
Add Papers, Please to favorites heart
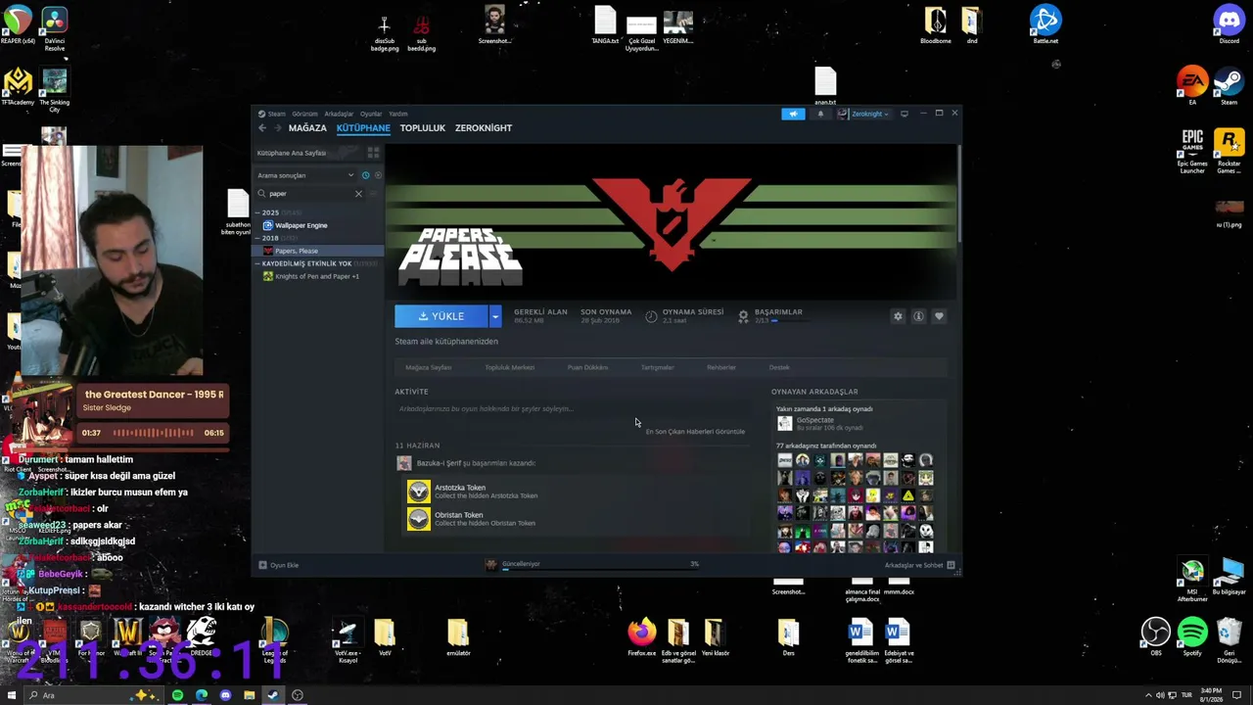point(939,316)
